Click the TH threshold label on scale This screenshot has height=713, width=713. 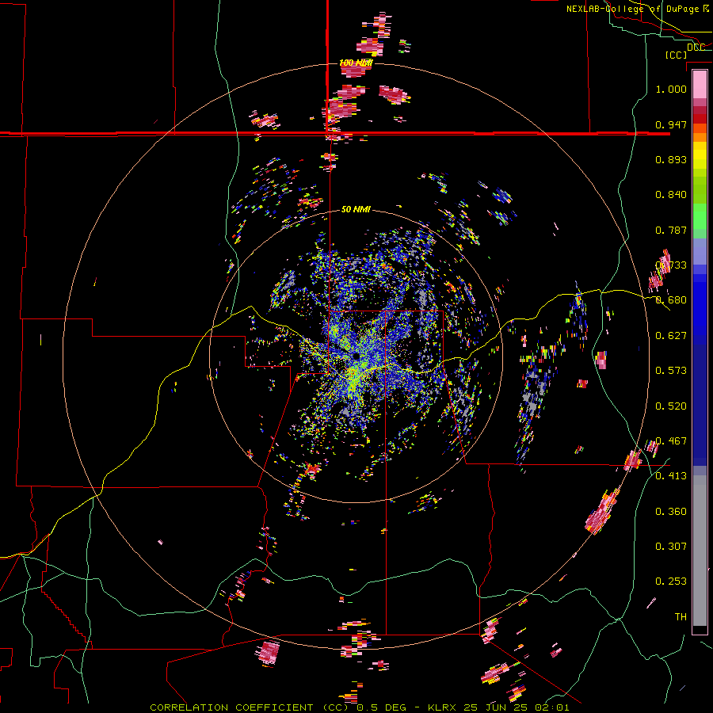681,617
